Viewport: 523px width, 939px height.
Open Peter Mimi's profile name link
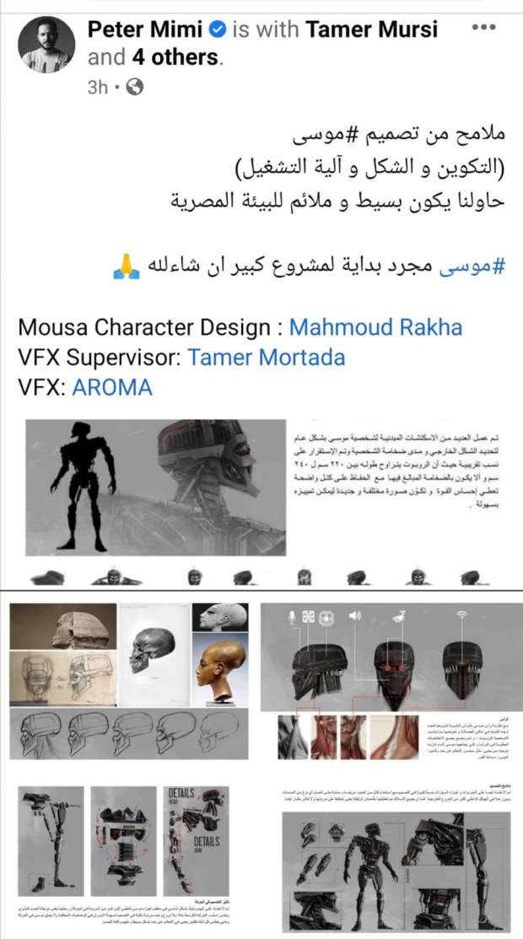point(145,29)
